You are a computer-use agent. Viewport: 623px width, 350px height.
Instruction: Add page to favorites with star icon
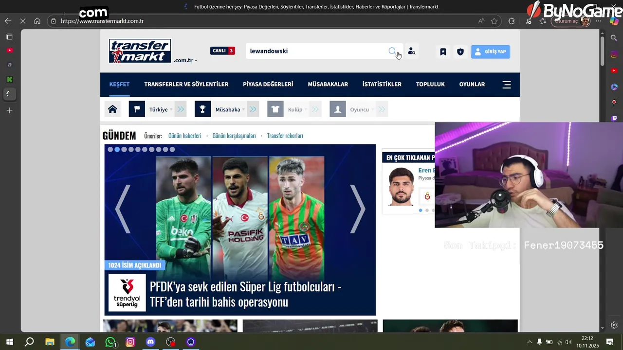494,21
